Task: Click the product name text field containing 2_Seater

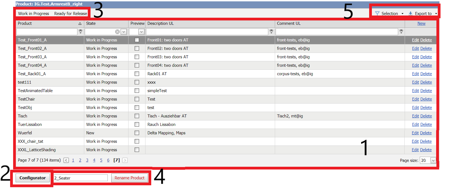Action: [x=80, y=178]
